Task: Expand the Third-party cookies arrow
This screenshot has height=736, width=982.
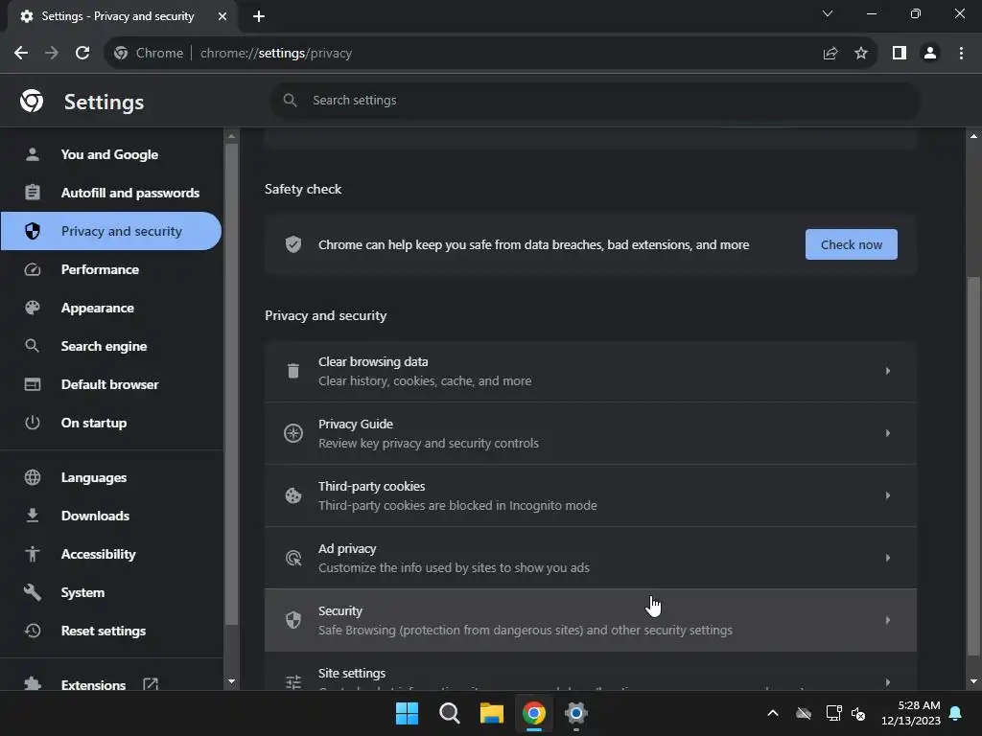Action: coord(887,495)
